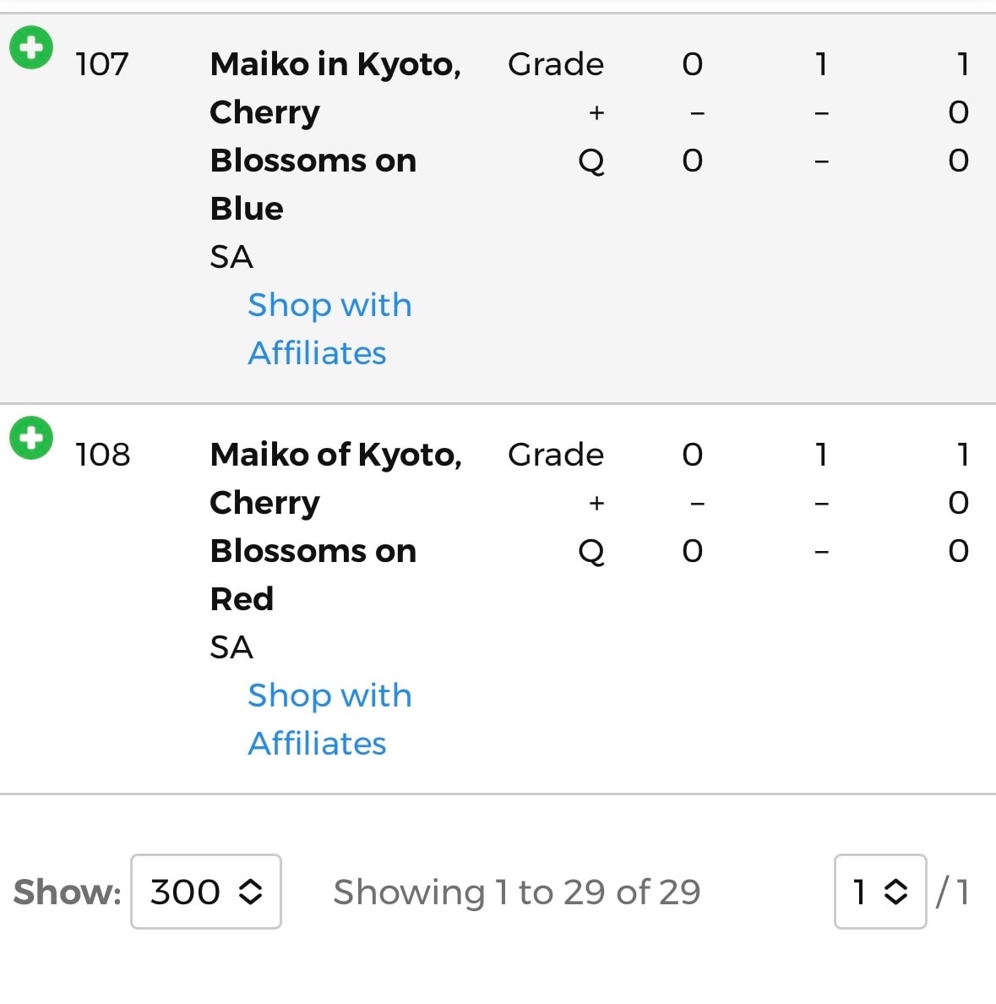Click the Grade + Q label in row 107
996x1004 pixels.
[x=556, y=112]
